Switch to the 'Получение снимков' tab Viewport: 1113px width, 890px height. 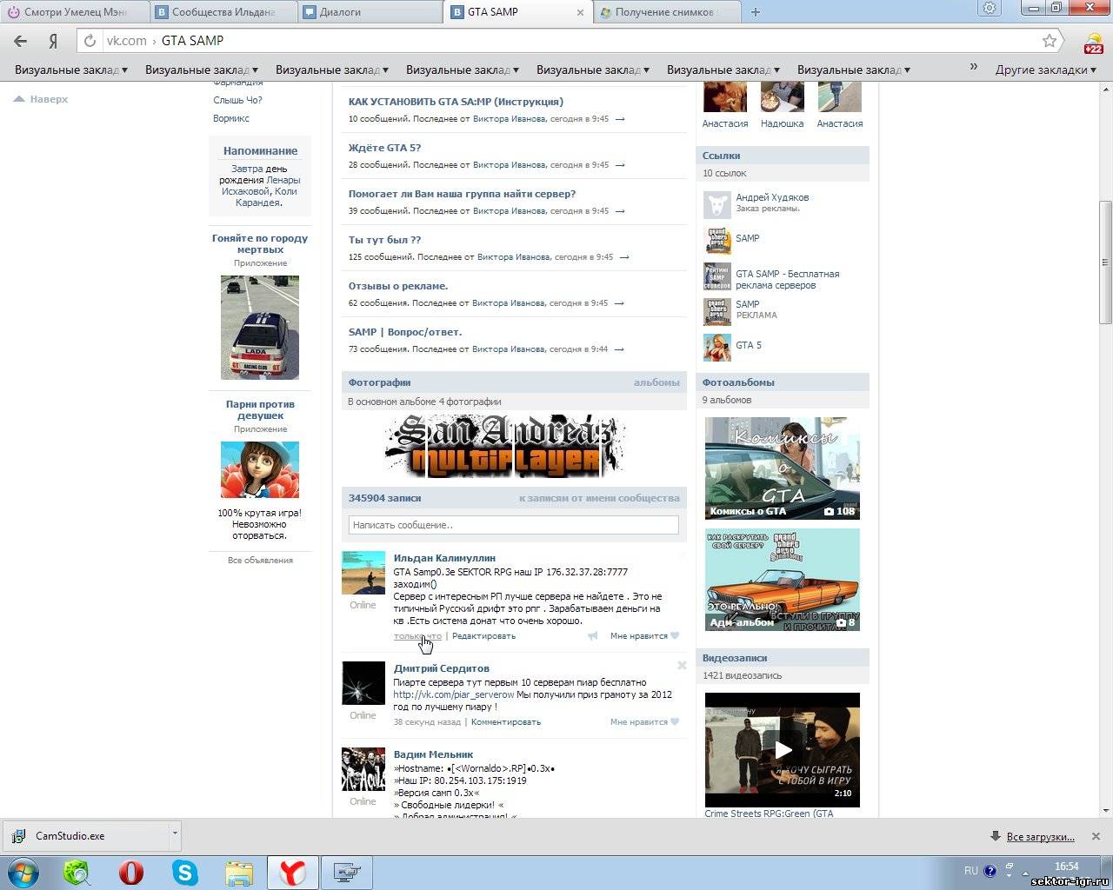click(667, 12)
